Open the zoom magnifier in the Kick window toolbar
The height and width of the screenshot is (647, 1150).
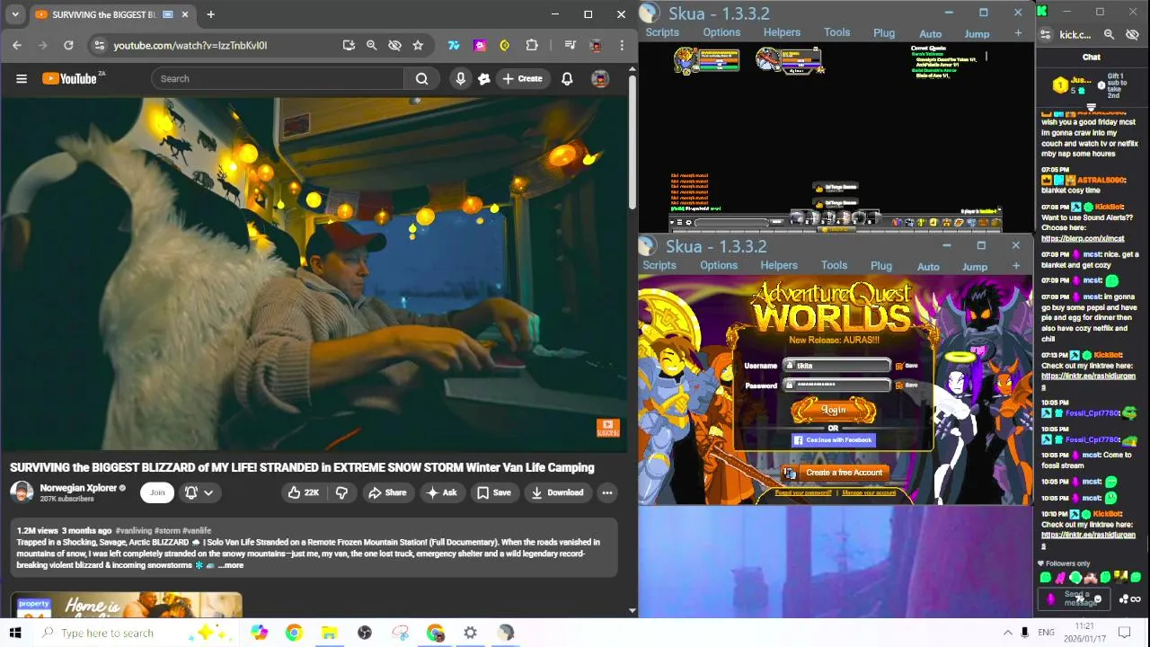(x=1109, y=34)
